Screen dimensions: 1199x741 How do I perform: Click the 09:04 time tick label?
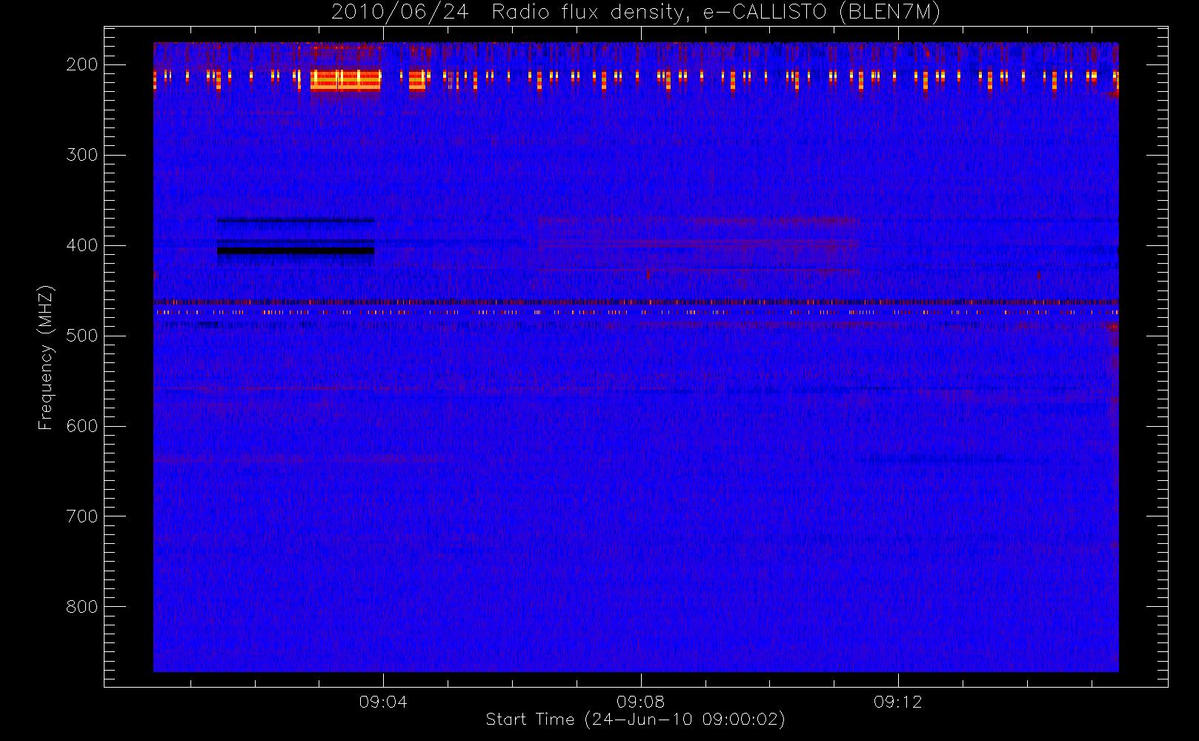(x=383, y=702)
